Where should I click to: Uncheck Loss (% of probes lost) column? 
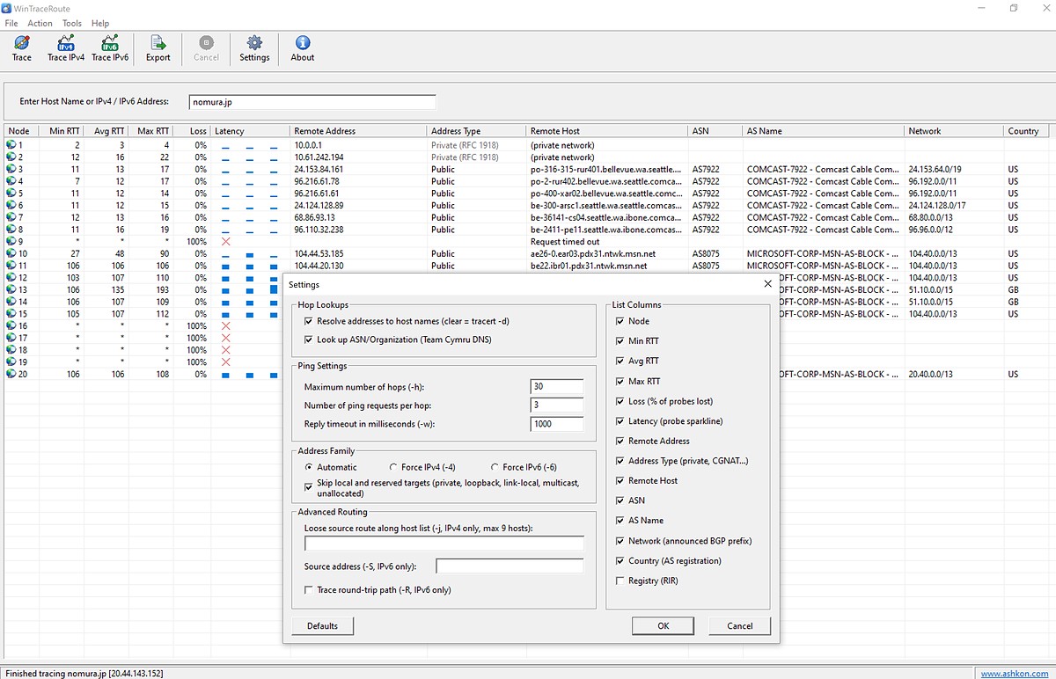(620, 401)
